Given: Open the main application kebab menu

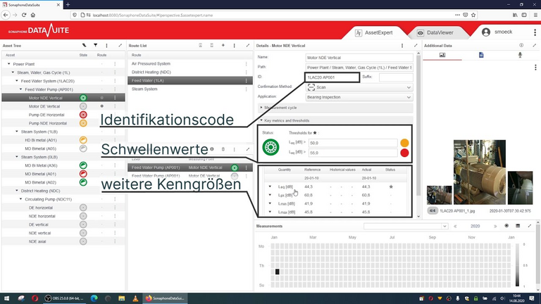Looking at the screenshot, I should (x=535, y=32).
